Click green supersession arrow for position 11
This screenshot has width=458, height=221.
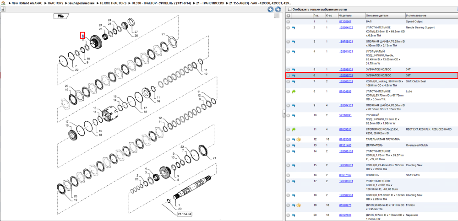tap(294, 129)
